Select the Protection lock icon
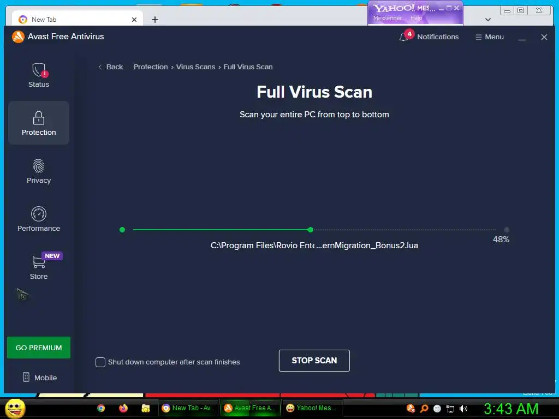Viewport: 559px width, 419px height. [x=39, y=118]
